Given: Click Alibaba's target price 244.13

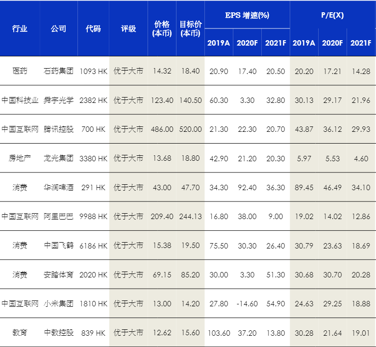Looking at the screenshot, I should coord(190,217).
